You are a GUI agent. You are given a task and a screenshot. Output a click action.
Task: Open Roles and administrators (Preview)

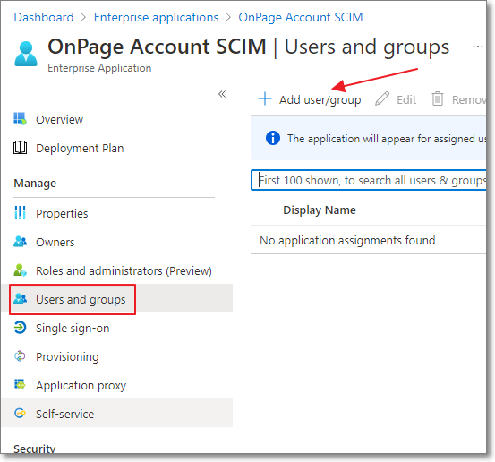click(124, 271)
